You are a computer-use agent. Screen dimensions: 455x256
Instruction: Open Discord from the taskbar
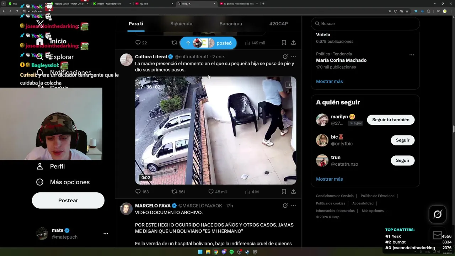pyautogui.click(x=224, y=252)
